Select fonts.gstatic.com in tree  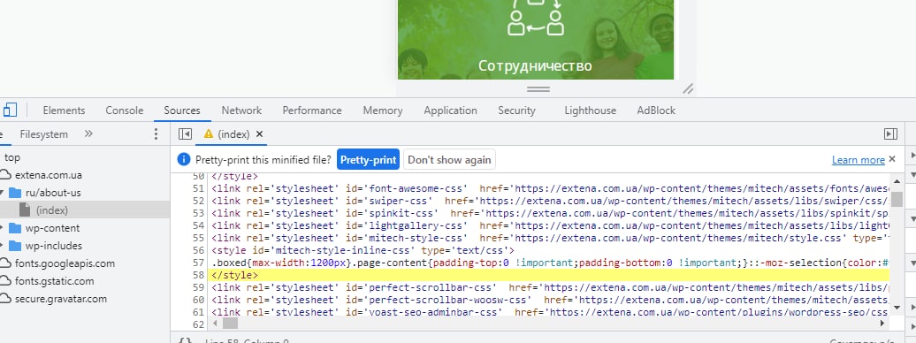54,281
